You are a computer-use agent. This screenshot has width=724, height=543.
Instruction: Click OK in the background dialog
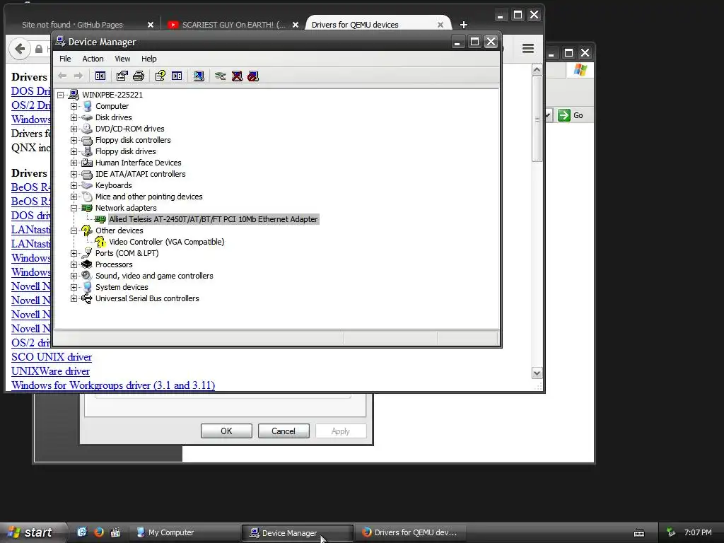click(x=226, y=431)
